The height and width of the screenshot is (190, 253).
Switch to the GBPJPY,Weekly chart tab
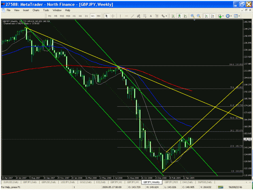[151, 182]
